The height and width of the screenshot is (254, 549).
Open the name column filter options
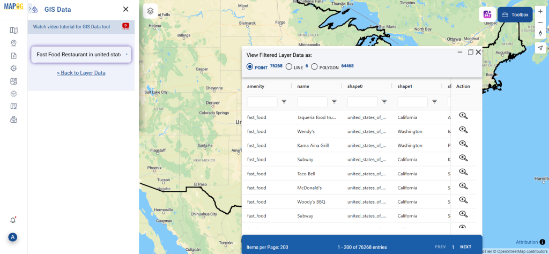click(x=334, y=101)
